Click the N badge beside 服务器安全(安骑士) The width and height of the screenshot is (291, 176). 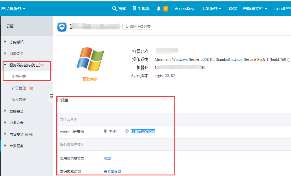(42, 65)
